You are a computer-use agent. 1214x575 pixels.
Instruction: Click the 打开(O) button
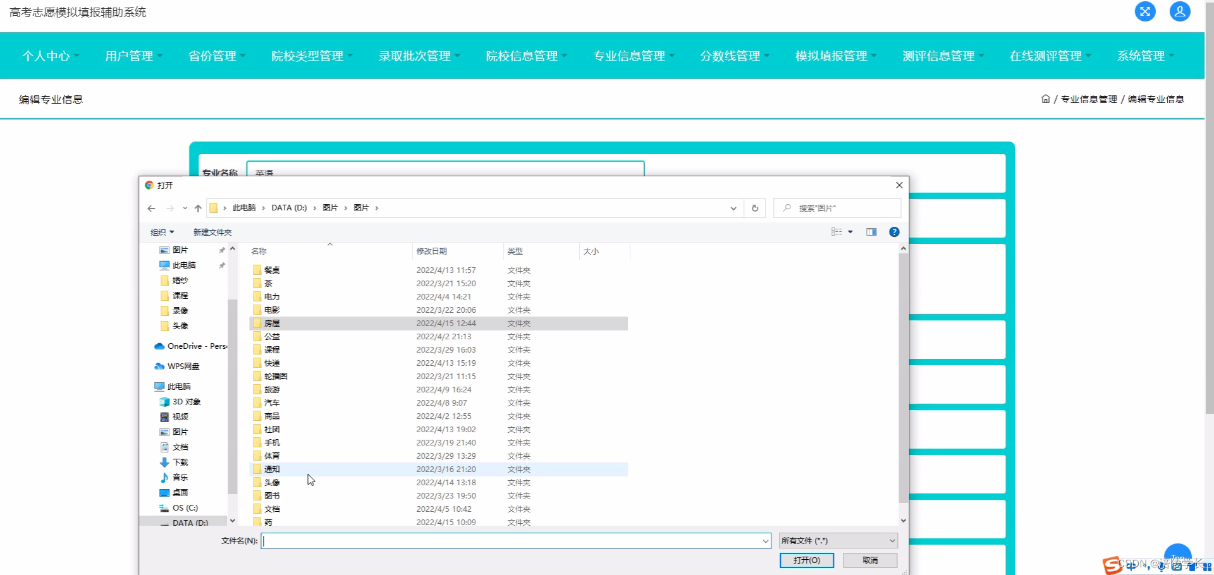[807, 560]
